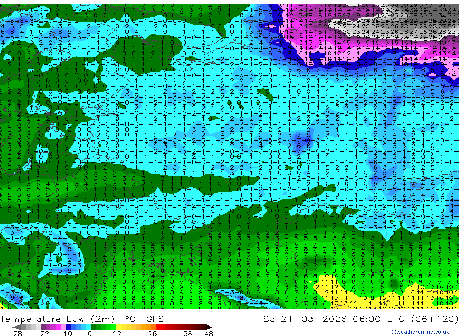Click the legend label "48"
Viewport: 459px width, 336px height.
tap(208, 333)
